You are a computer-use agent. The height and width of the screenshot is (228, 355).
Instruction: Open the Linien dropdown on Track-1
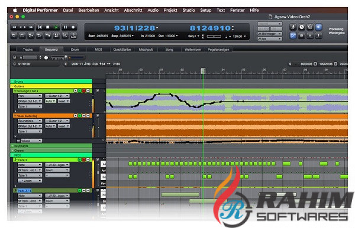[30, 181]
